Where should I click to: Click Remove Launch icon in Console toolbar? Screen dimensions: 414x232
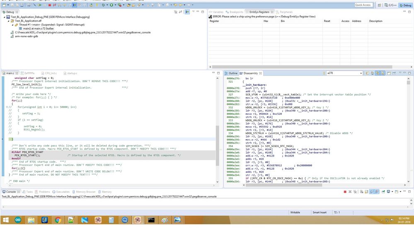coord(350,192)
